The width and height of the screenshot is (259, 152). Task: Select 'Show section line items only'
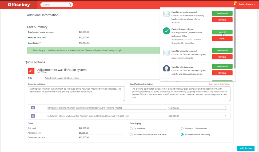click(x=182, y=134)
